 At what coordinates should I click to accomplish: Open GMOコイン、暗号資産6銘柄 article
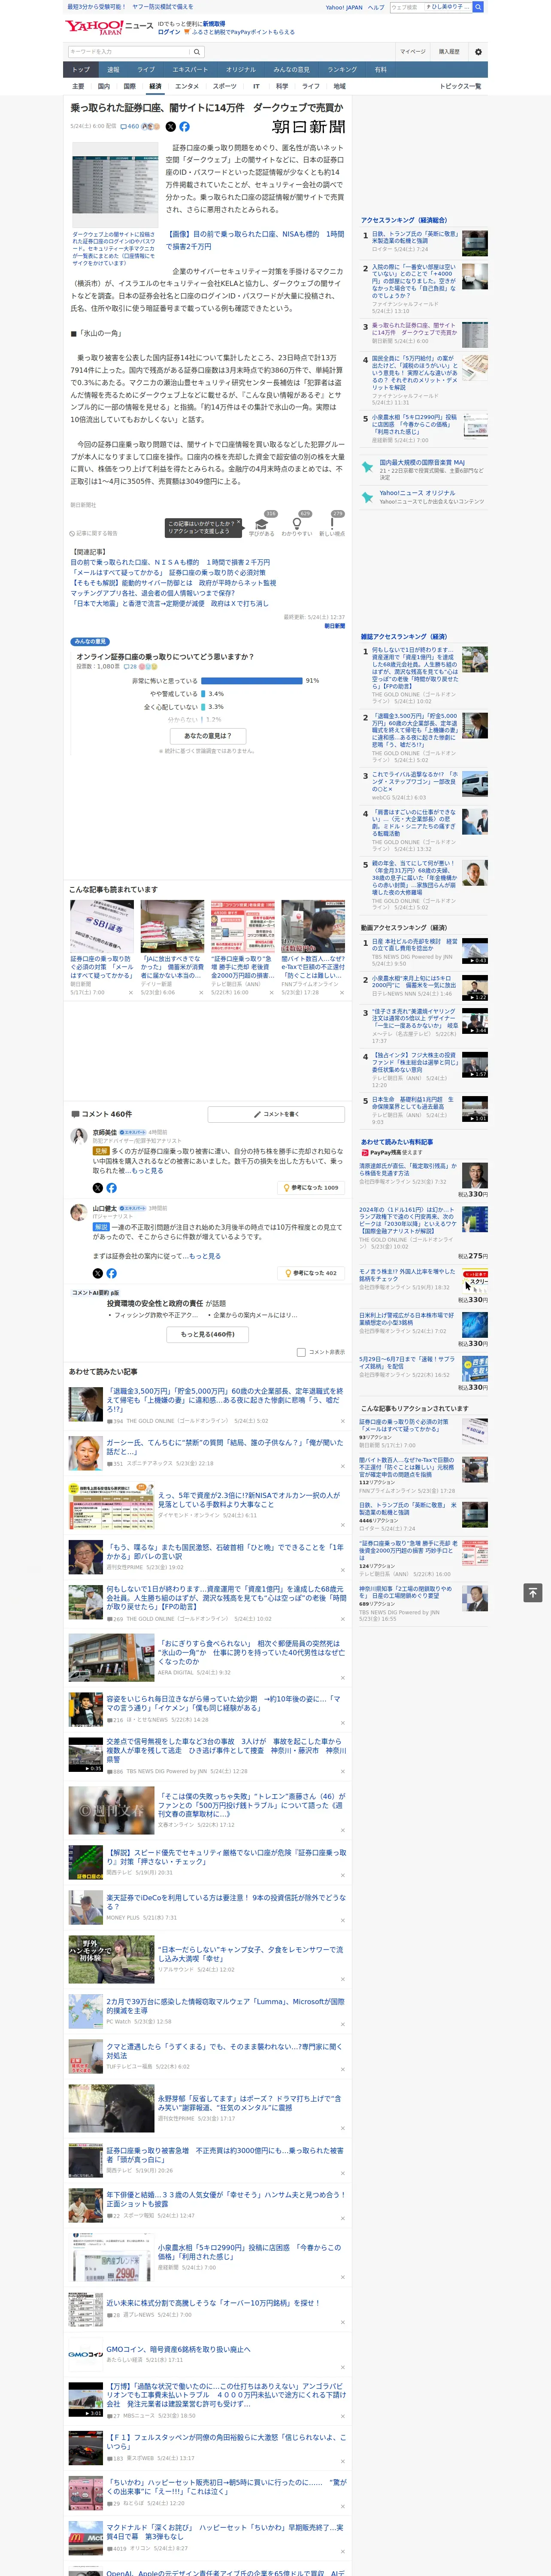point(178,2349)
